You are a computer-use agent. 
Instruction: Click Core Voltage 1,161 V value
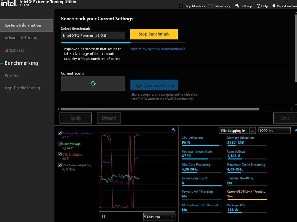point(234,156)
